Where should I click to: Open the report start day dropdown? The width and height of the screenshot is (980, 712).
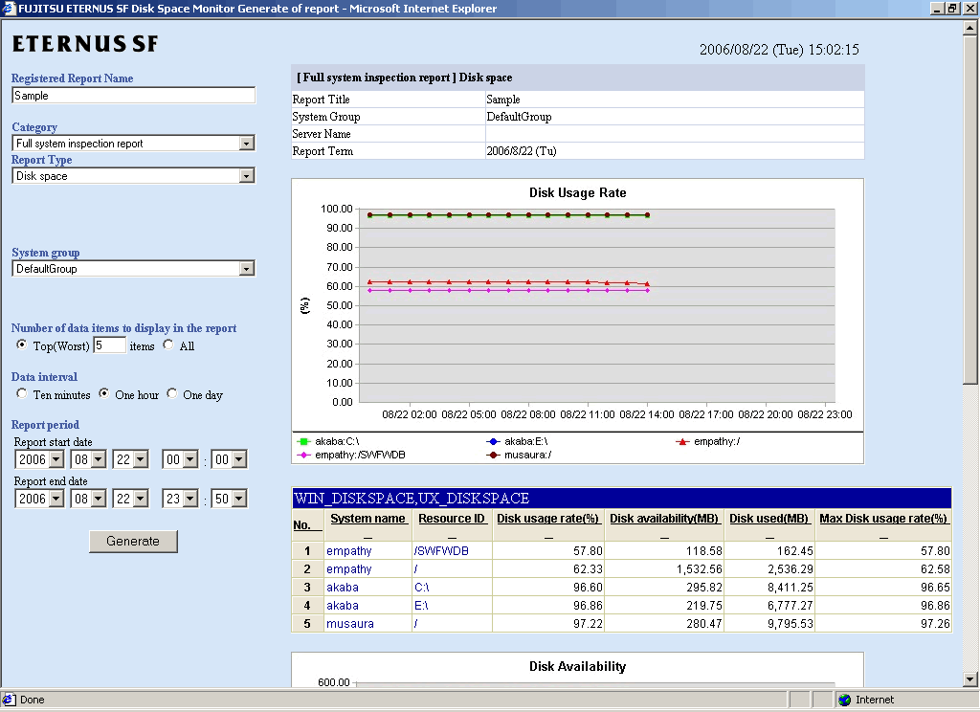pos(141,459)
